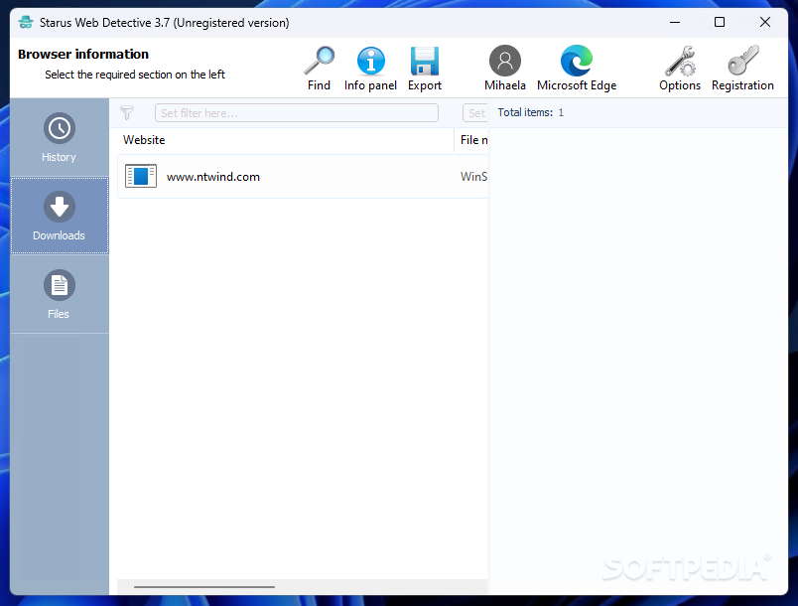Viewport: 798px width, 606px height.
Task: Click the 'Total items: 1' label
Action: click(x=530, y=112)
